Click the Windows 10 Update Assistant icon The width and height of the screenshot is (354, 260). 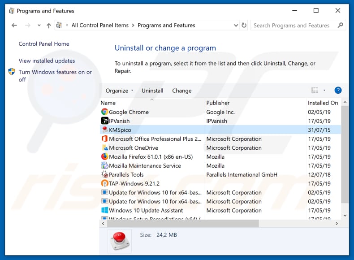click(x=104, y=210)
